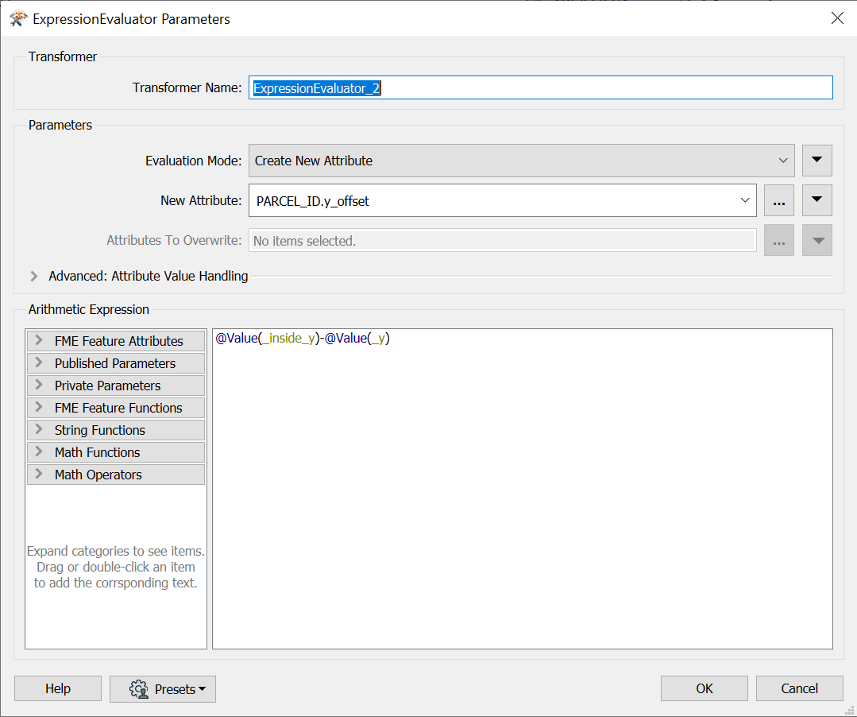Click the FME transformer icon in the title bar
857x717 pixels.
click(x=17, y=17)
